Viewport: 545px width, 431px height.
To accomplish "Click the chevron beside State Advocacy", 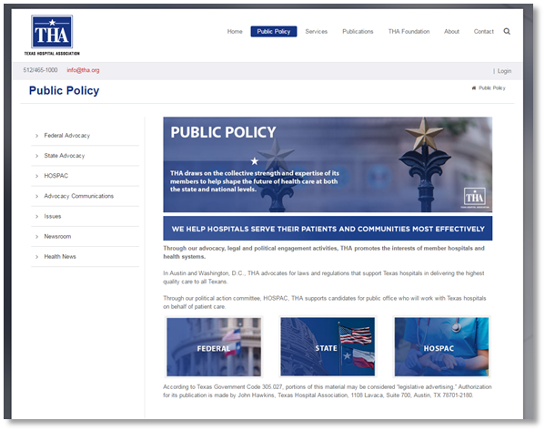I will point(36,156).
